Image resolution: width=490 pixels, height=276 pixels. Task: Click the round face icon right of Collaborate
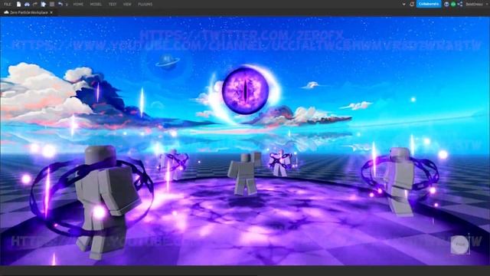click(446, 4)
